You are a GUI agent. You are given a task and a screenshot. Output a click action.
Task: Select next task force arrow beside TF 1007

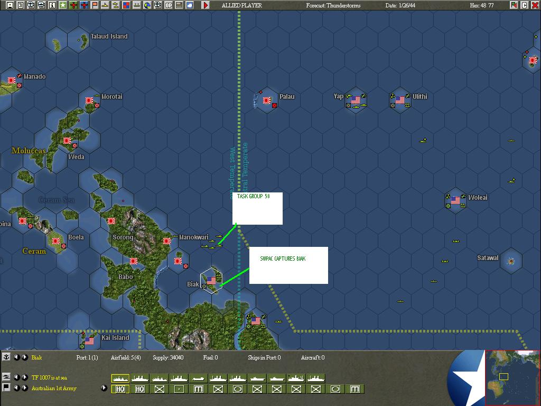(24, 377)
